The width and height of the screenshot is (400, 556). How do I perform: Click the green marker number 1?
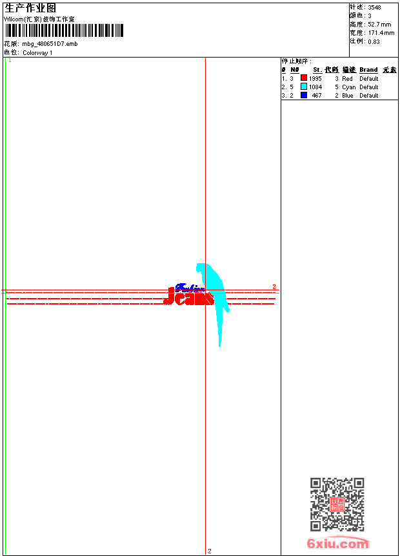pyautogui.click(x=10, y=61)
